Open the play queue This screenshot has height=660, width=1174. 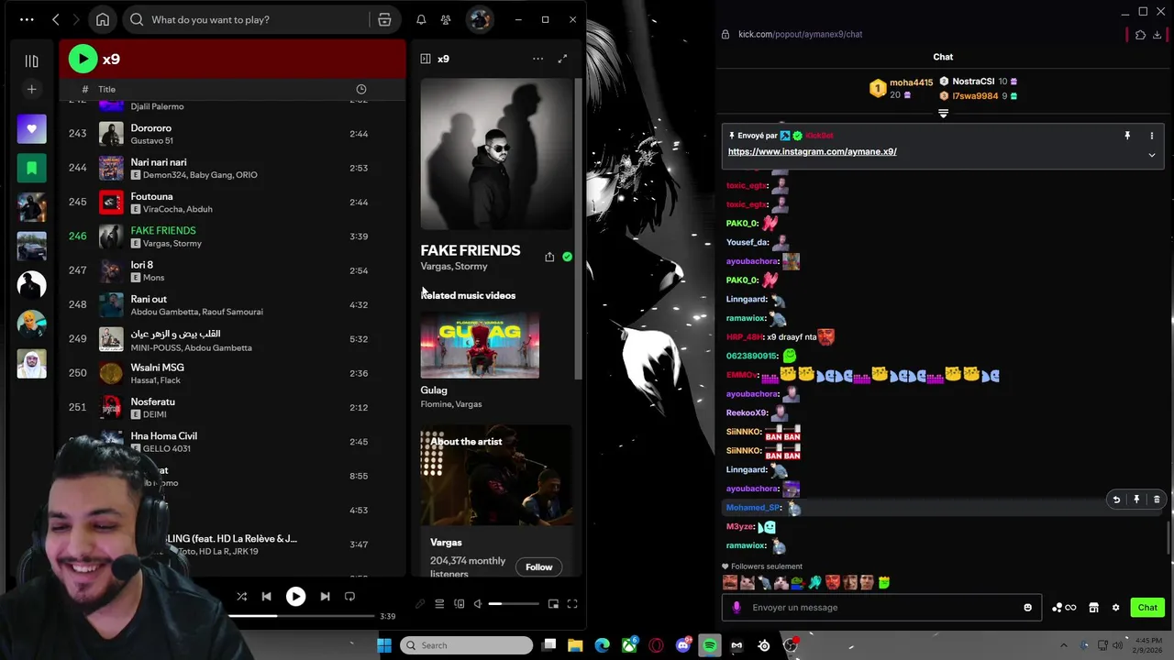(x=439, y=603)
